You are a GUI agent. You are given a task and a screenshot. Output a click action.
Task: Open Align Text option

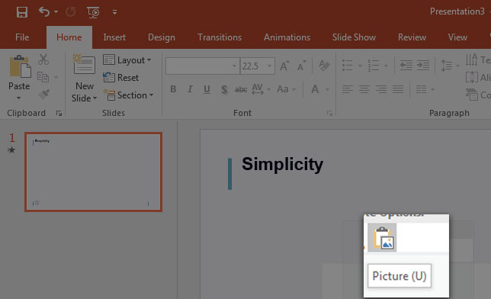point(478,77)
